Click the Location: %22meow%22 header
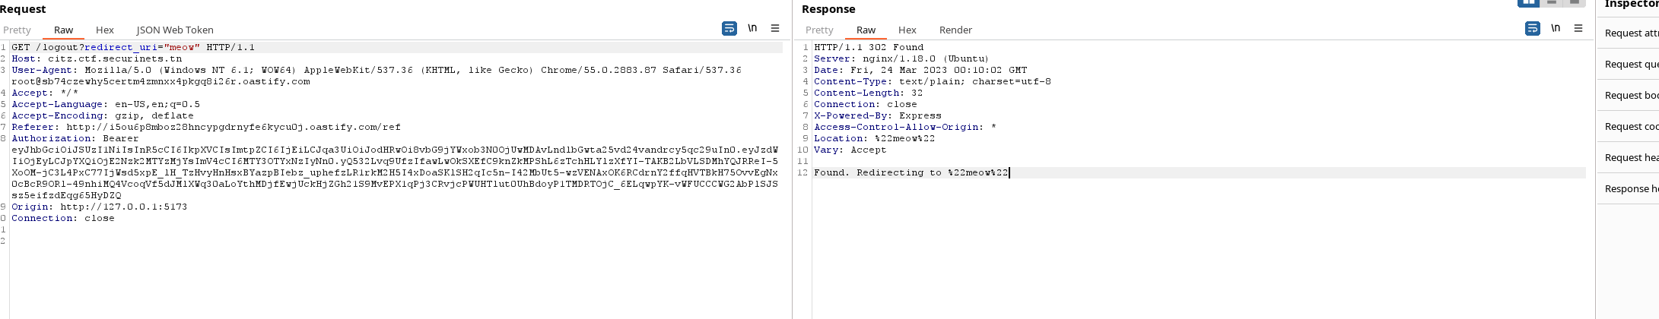The image size is (1659, 319). tap(875, 138)
